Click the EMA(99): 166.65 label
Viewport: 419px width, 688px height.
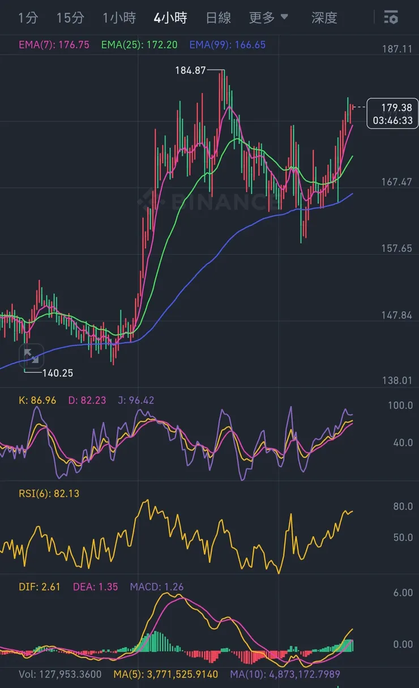pyautogui.click(x=228, y=45)
